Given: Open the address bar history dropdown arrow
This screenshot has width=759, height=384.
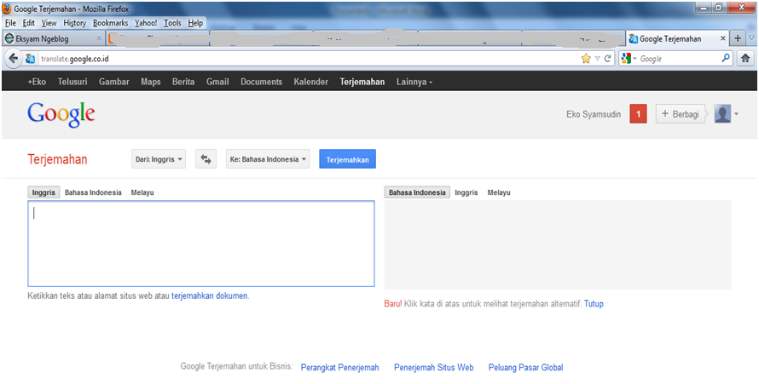Looking at the screenshot, I should point(597,59).
